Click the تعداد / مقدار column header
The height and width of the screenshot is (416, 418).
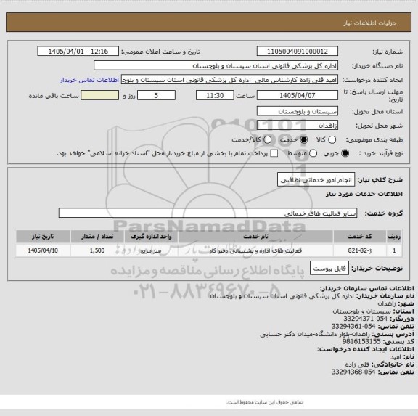(97, 237)
